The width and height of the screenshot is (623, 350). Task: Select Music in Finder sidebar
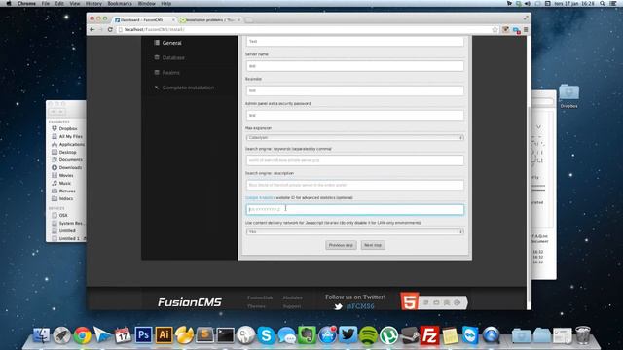click(x=65, y=183)
